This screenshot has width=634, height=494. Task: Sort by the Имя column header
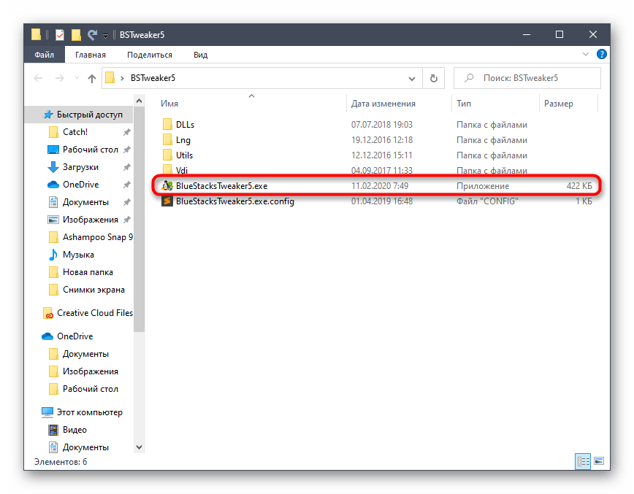[169, 104]
